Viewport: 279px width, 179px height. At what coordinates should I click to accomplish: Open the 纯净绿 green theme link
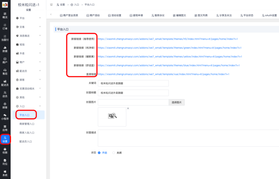(169, 48)
